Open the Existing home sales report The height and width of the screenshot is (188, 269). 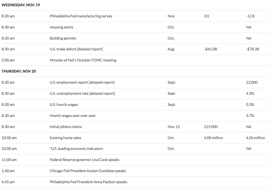tap(65, 138)
